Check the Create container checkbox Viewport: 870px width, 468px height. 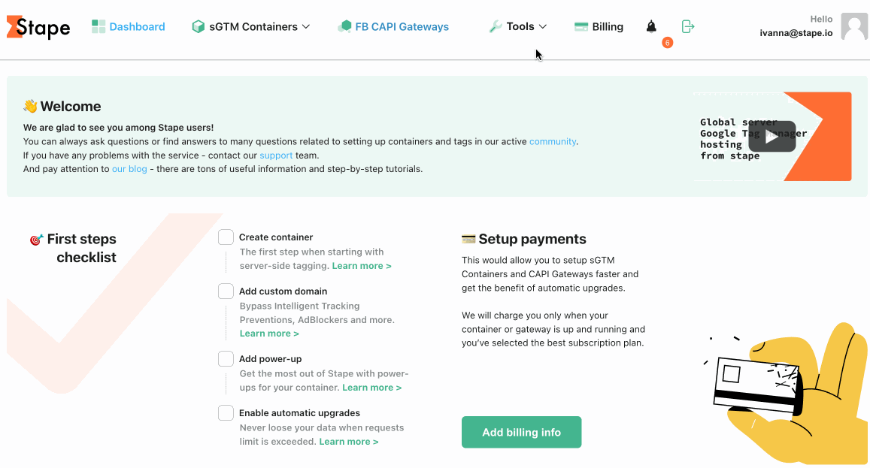click(x=226, y=237)
